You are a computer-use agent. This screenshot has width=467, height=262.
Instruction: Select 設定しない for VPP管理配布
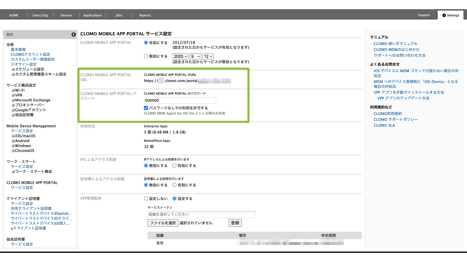coord(146,199)
